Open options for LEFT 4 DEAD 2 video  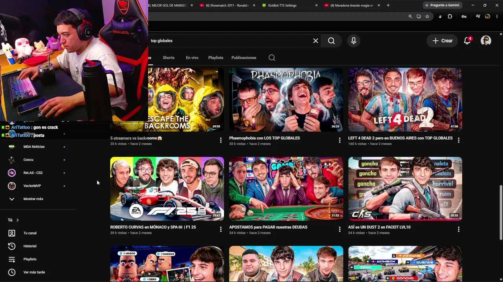click(x=459, y=140)
